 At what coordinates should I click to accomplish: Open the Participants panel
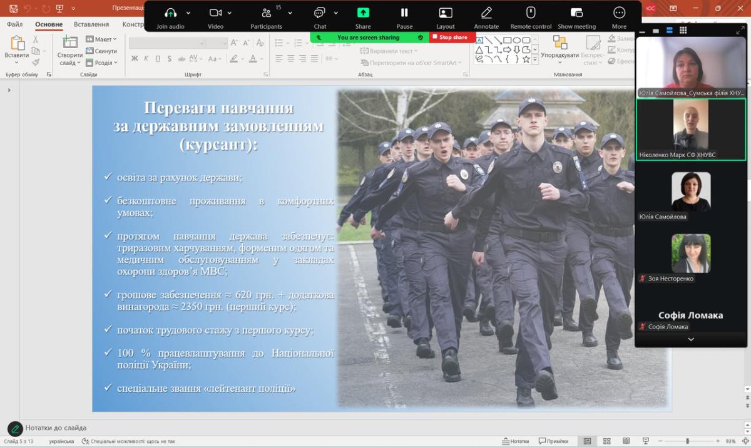pyautogui.click(x=267, y=13)
